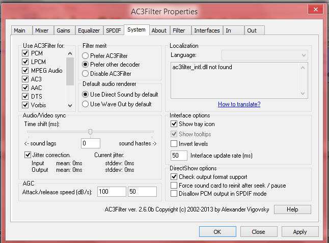Enable Disallow PCM output in SPDIF mode
Image resolution: width=329 pixels, height=243 pixels.
point(174,194)
